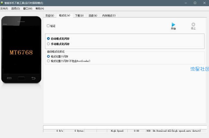The width and height of the screenshot is (209, 138).
Task: Switch to the 回读(R) tab
Action: tap(93, 16)
